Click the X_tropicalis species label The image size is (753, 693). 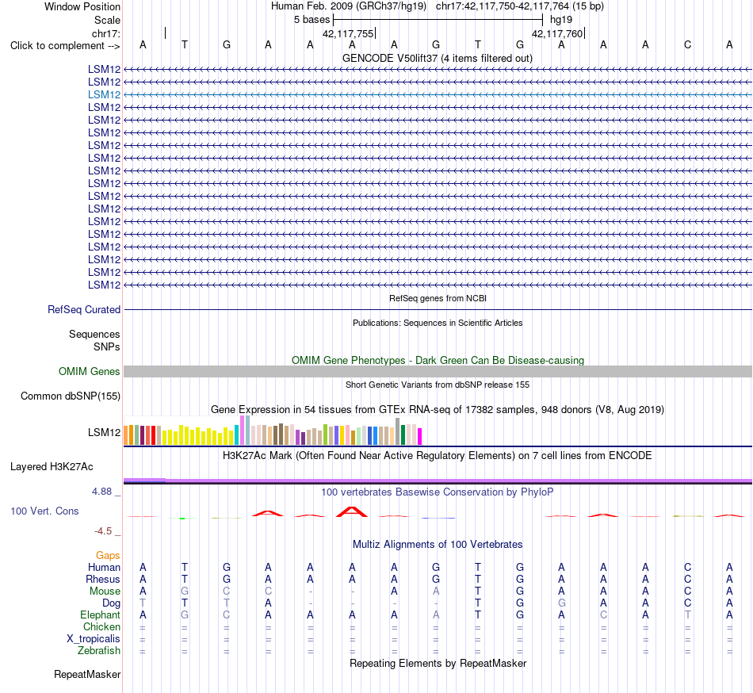point(94,639)
